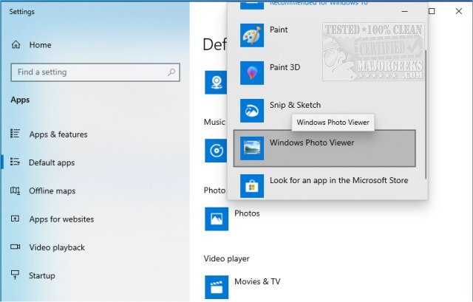This screenshot has width=473, height=302.
Task: Close the Settings window
Action: coord(459,12)
